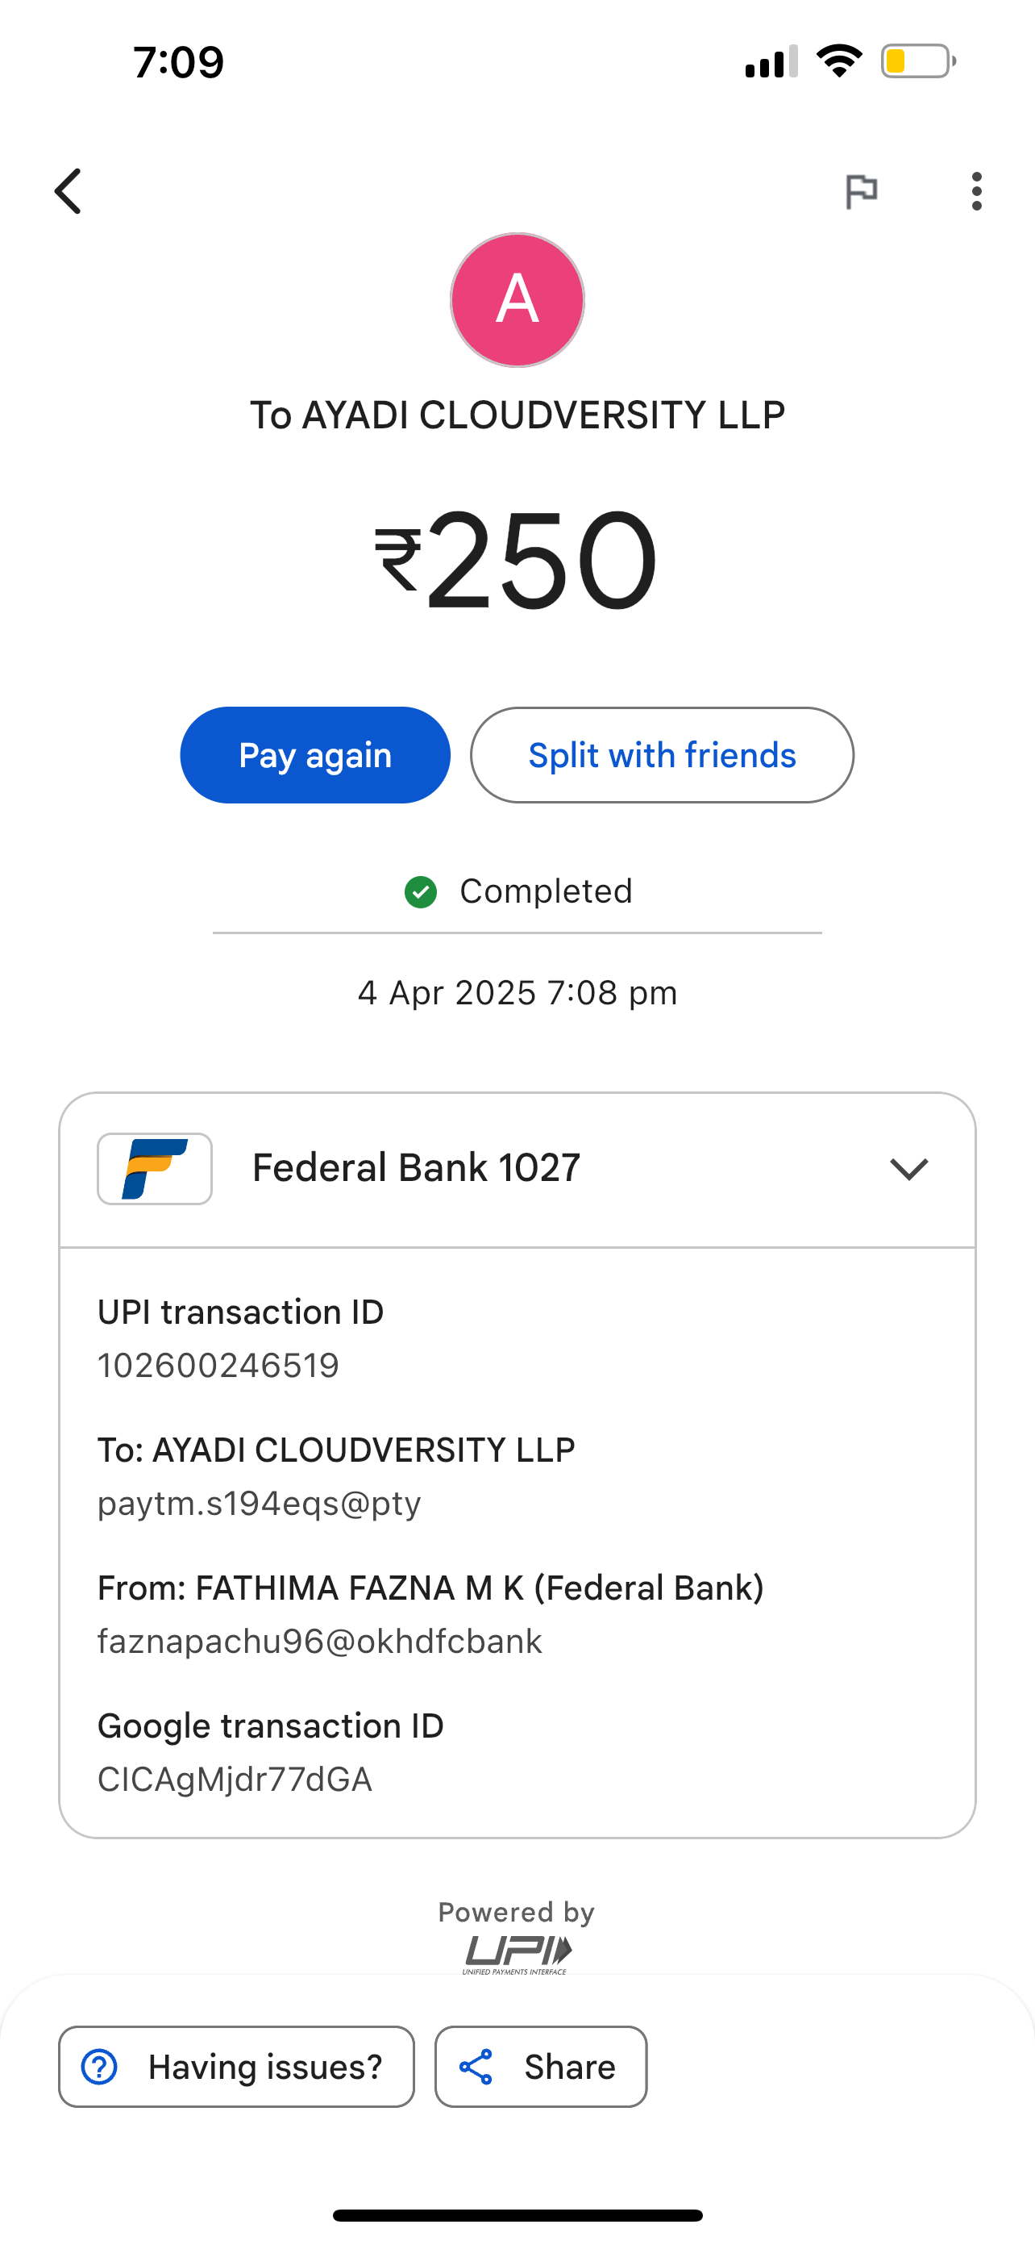
Task: Tap the Having issues? button
Action: (x=236, y=2066)
